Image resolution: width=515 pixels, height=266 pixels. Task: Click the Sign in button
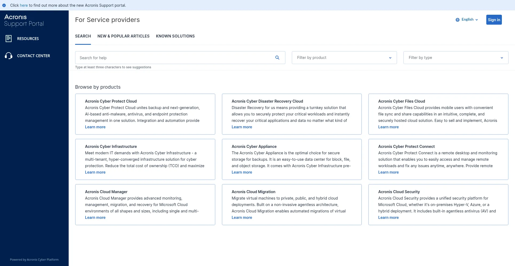point(494,20)
